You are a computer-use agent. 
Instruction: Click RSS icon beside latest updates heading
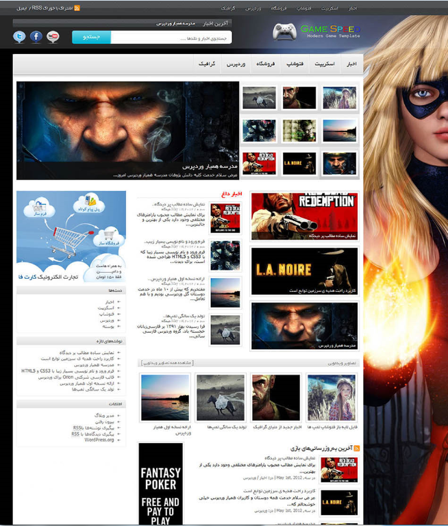[x=356, y=449]
